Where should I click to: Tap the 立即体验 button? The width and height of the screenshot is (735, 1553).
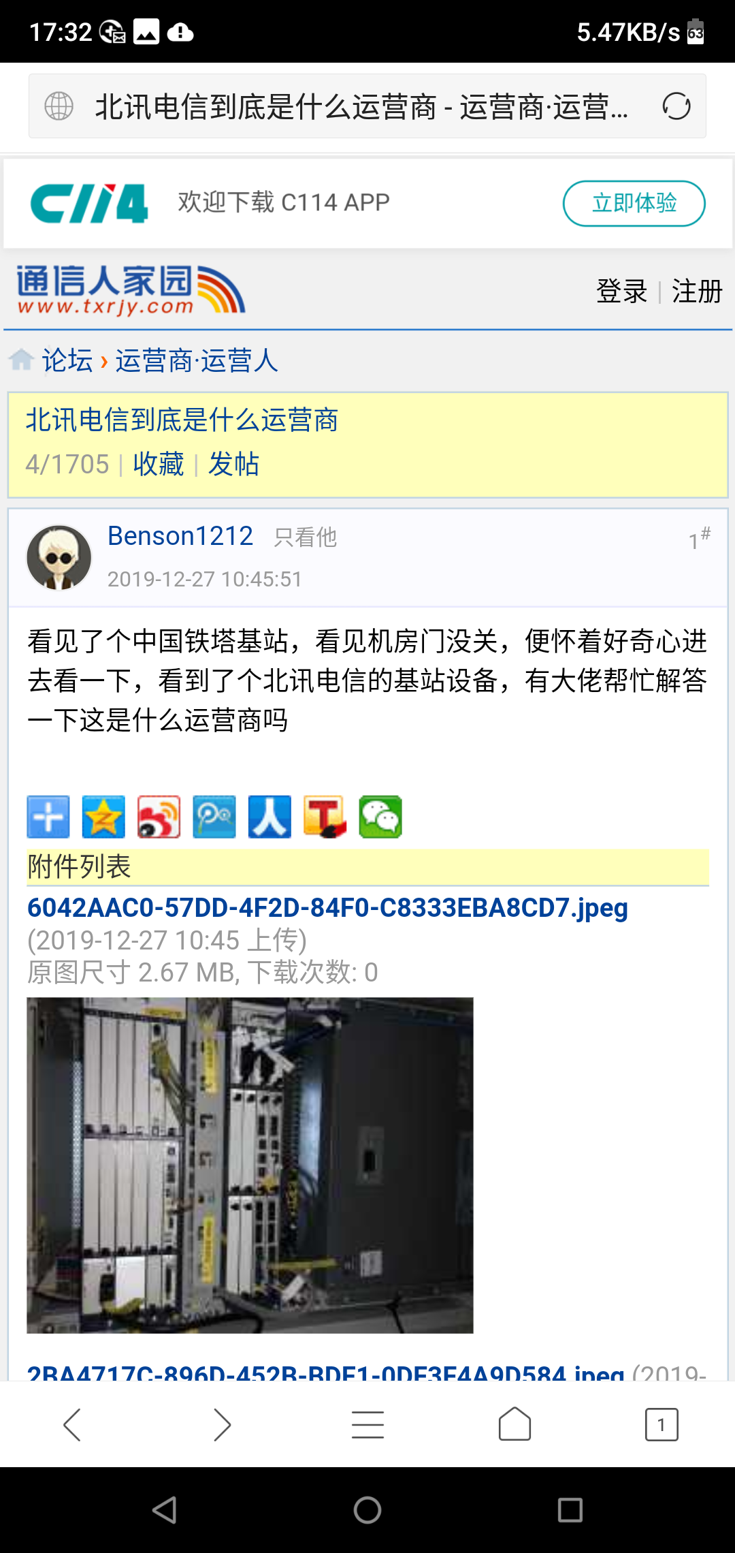634,203
